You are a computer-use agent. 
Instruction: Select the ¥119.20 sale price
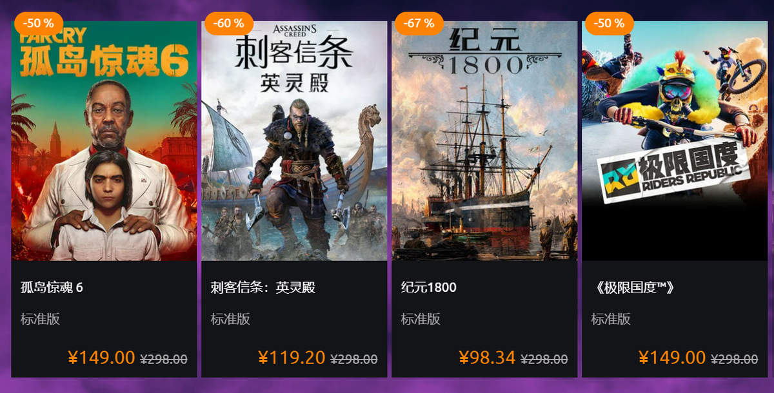(x=292, y=358)
